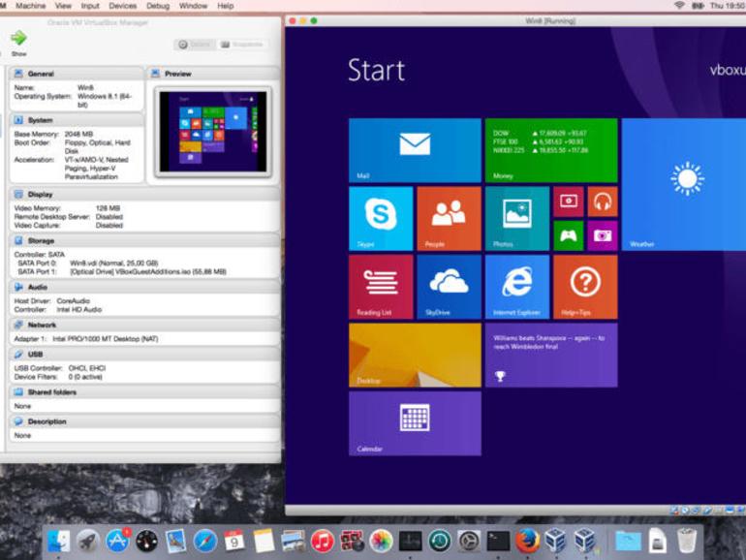
Task: Open the Money stock tile
Action: pos(551,150)
